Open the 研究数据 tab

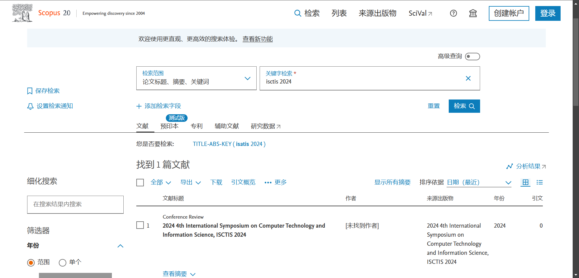(266, 126)
